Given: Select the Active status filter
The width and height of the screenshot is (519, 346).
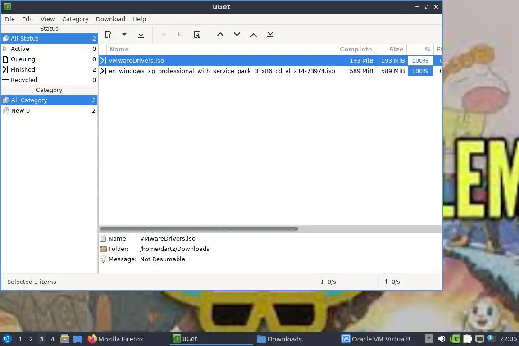Looking at the screenshot, I should (49, 49).
